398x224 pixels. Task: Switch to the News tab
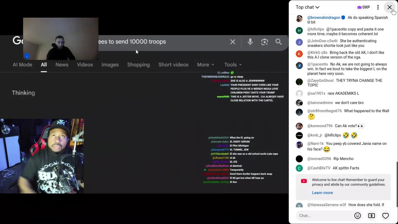[x=62, y=65]
